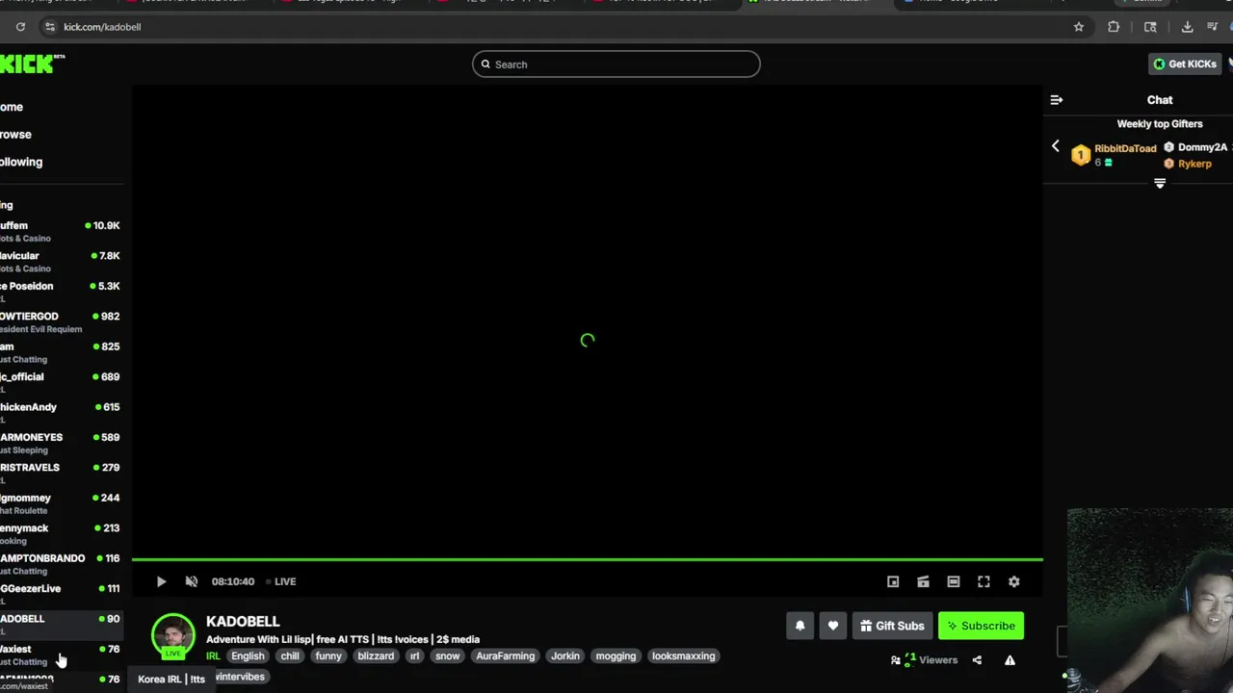Click the LIVE indicator in player

281,581
